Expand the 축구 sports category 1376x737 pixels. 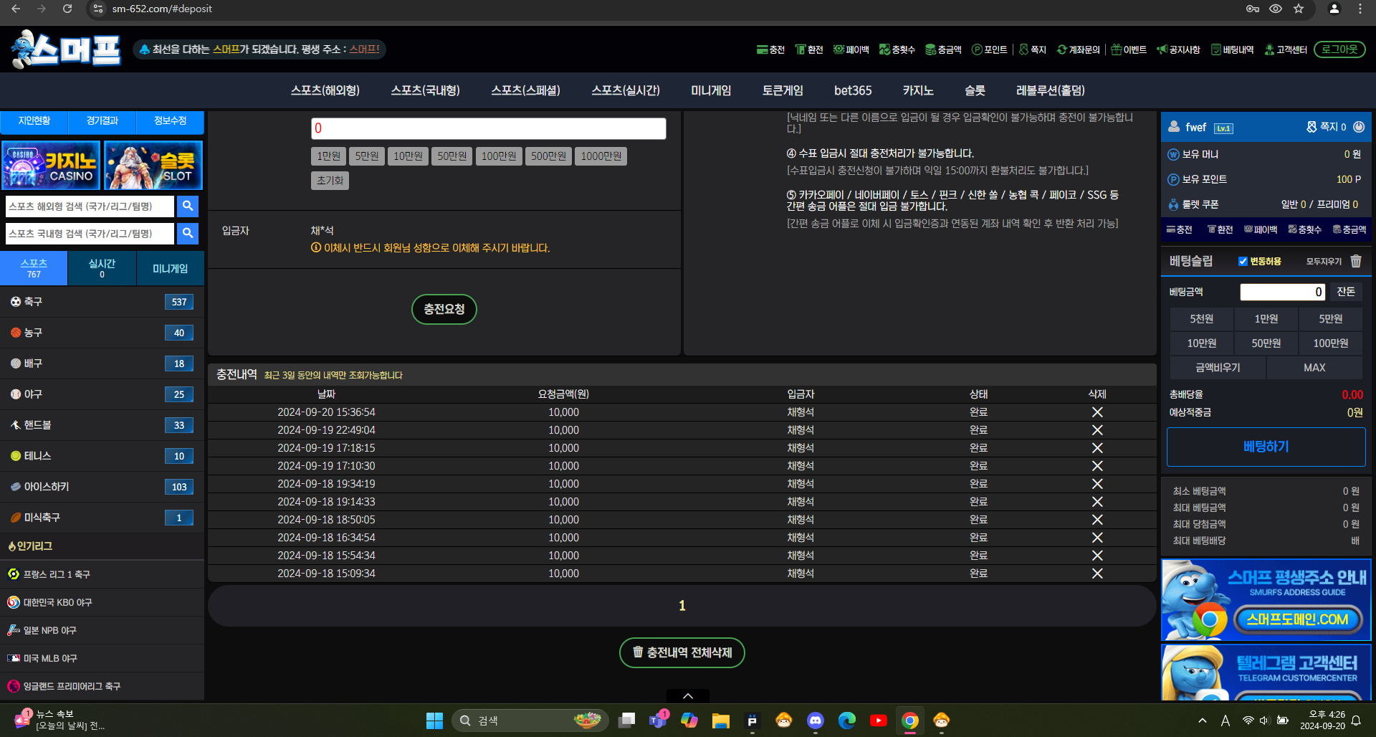pos(102,302)
